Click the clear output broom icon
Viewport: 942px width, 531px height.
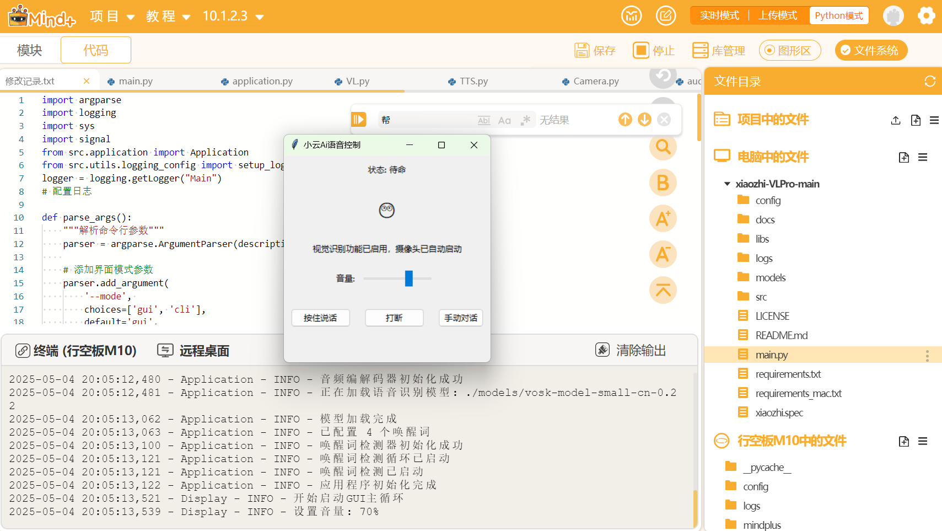tap(602, 350)
